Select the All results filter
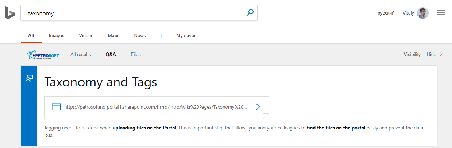 81,55
